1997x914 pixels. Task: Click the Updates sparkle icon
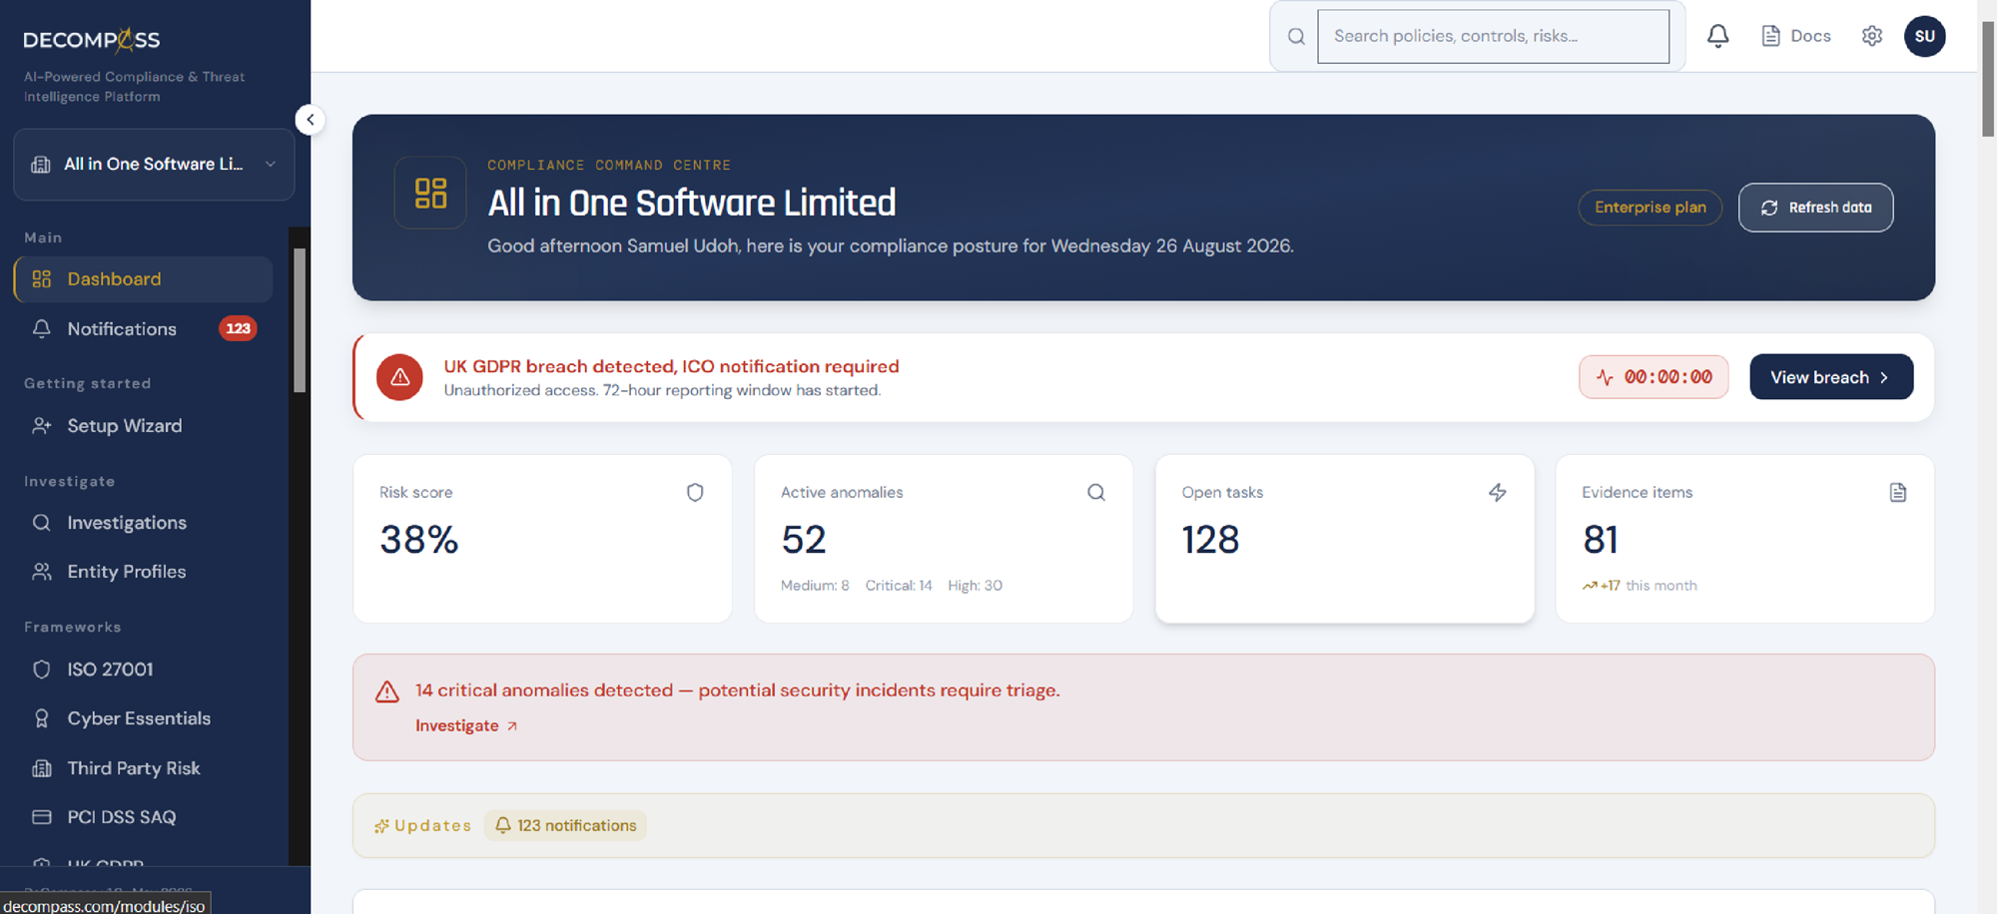381,826
